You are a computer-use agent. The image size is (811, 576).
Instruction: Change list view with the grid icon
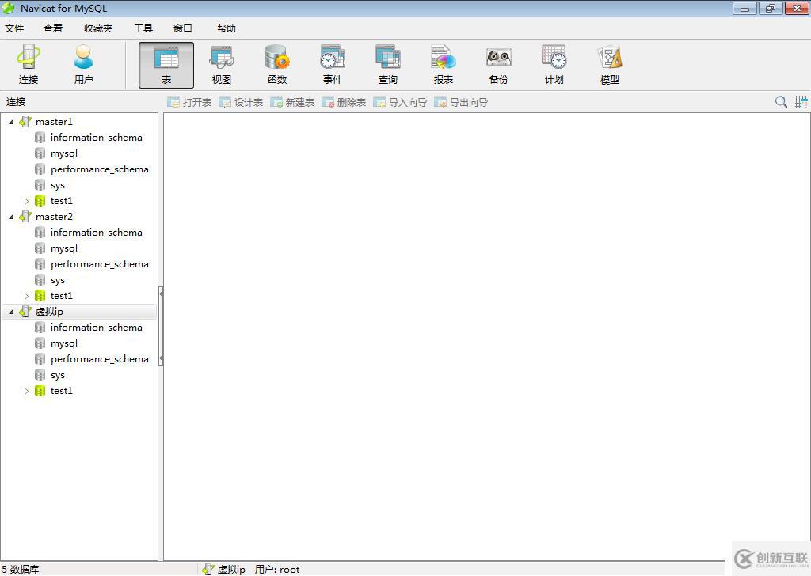(801, 102)
